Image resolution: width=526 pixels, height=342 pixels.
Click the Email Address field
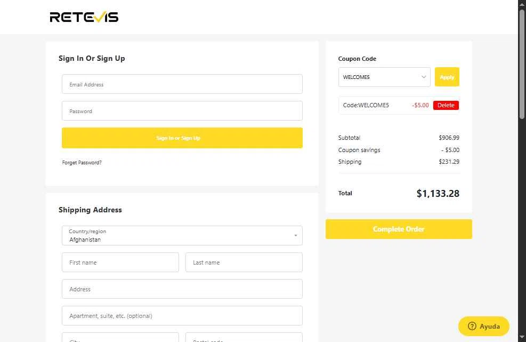click(x=182, y=84)
